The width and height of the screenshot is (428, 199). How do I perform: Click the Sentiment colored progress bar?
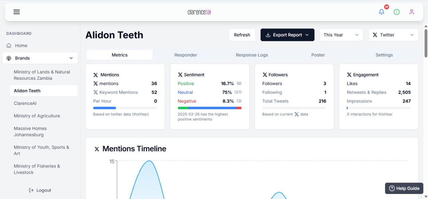click(209, 108)
